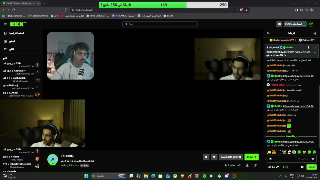Open 5G CPE bookmark
Image resolution: width=320 pixels, height=180 pixels.
[x=168, y=16]
